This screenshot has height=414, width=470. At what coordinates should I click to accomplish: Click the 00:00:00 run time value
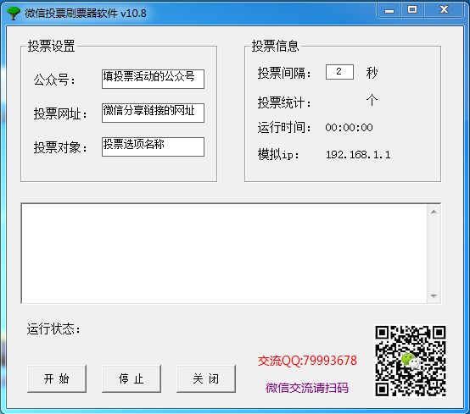(349, 128)
